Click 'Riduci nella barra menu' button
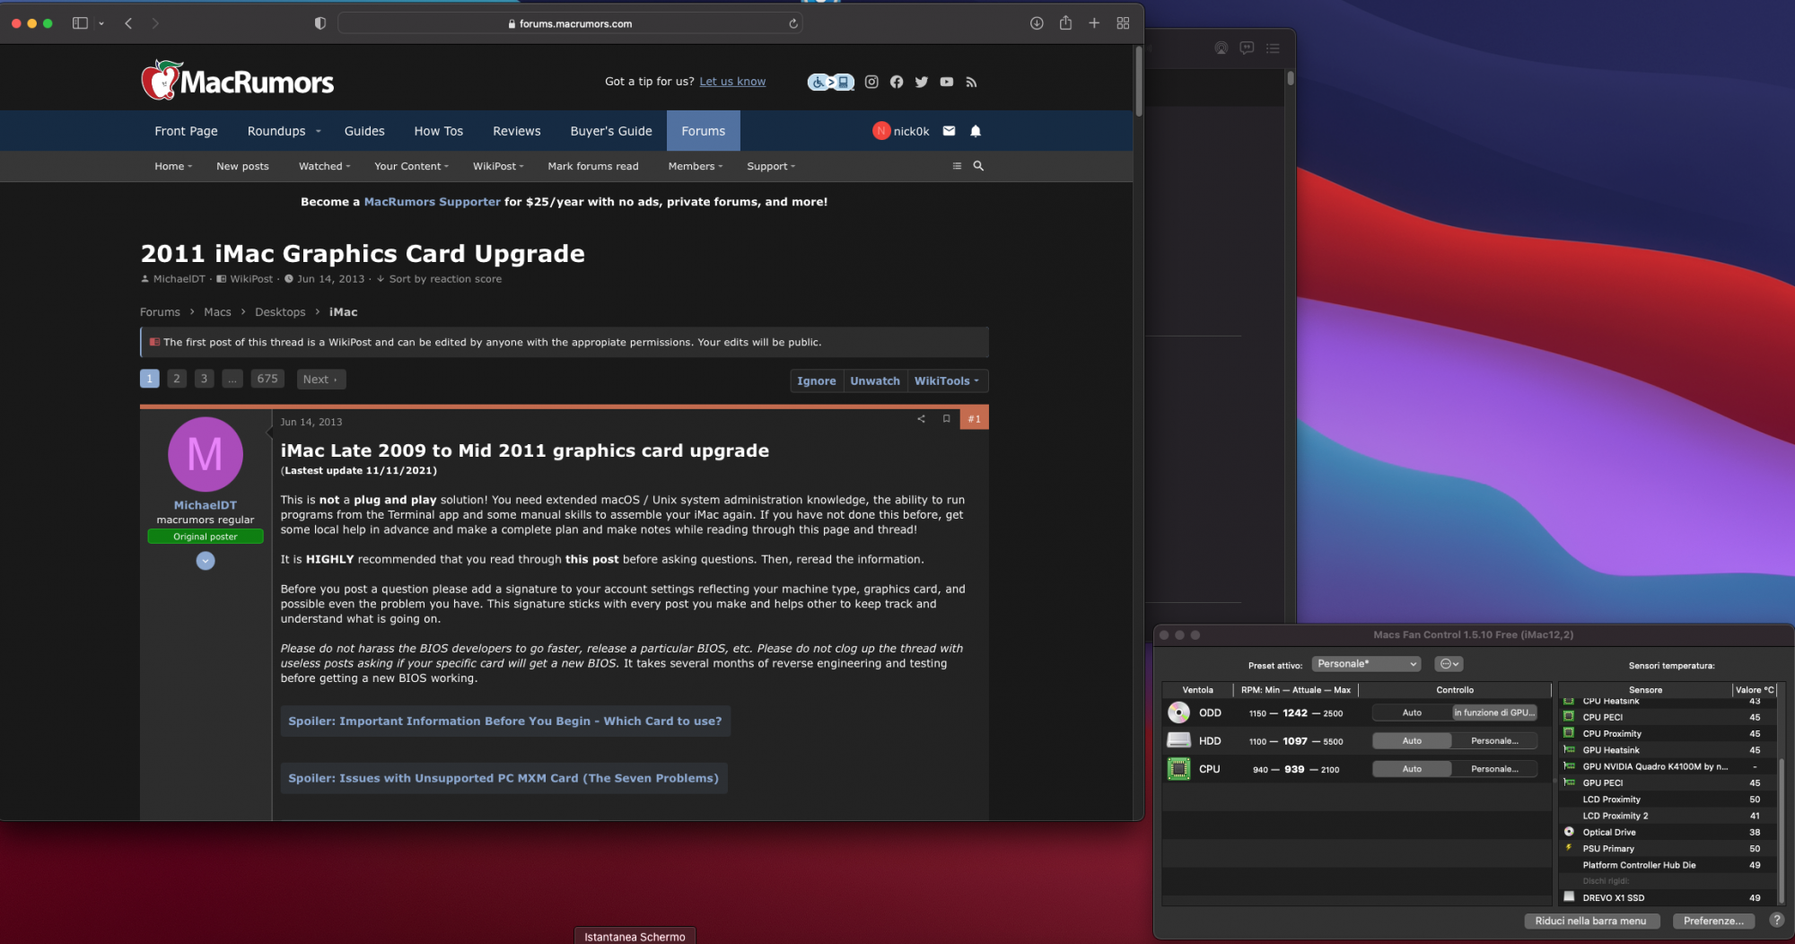This screenshot has height=944, width=1795. click(x=1591, y=921)
